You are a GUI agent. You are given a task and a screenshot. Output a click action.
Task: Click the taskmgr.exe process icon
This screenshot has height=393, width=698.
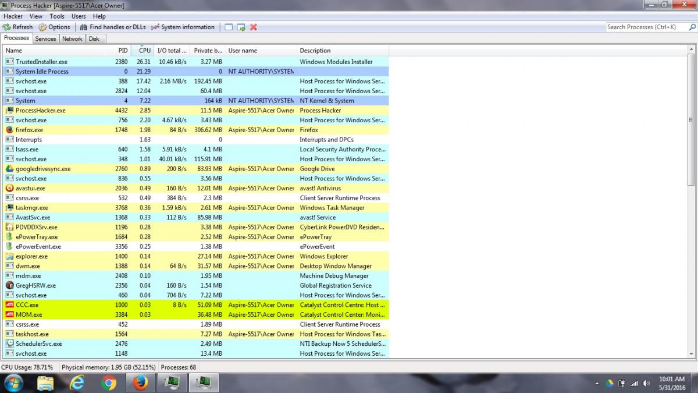tap(10, 208)
